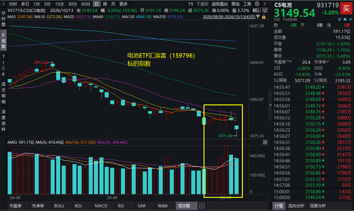Image resolution: width=354 pixels, height=211 pixels.
Task: Switch to 分时 intraday chart
Action: (13, 4)
